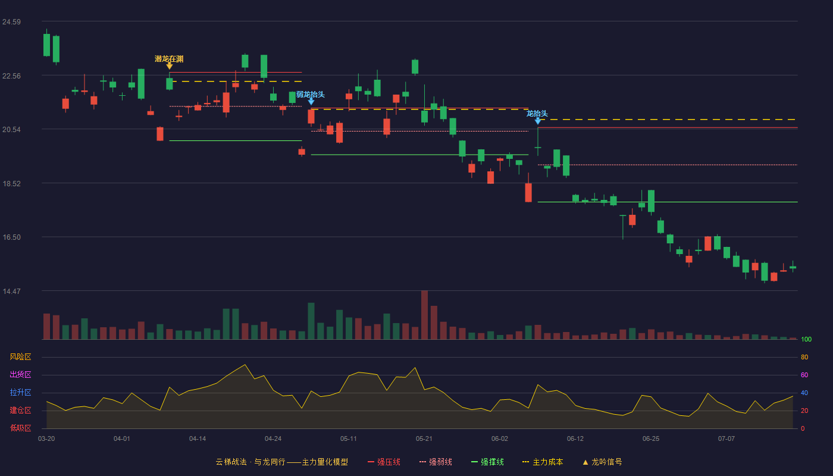Screen dimensions: 833x476
Task: Click the 14.47 price axis label
Action: tap(11, 292)
